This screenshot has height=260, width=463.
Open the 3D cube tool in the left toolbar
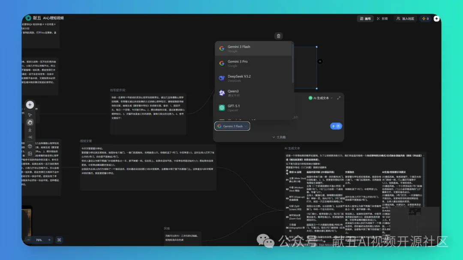pyautogui.click(x=30, y=146)
